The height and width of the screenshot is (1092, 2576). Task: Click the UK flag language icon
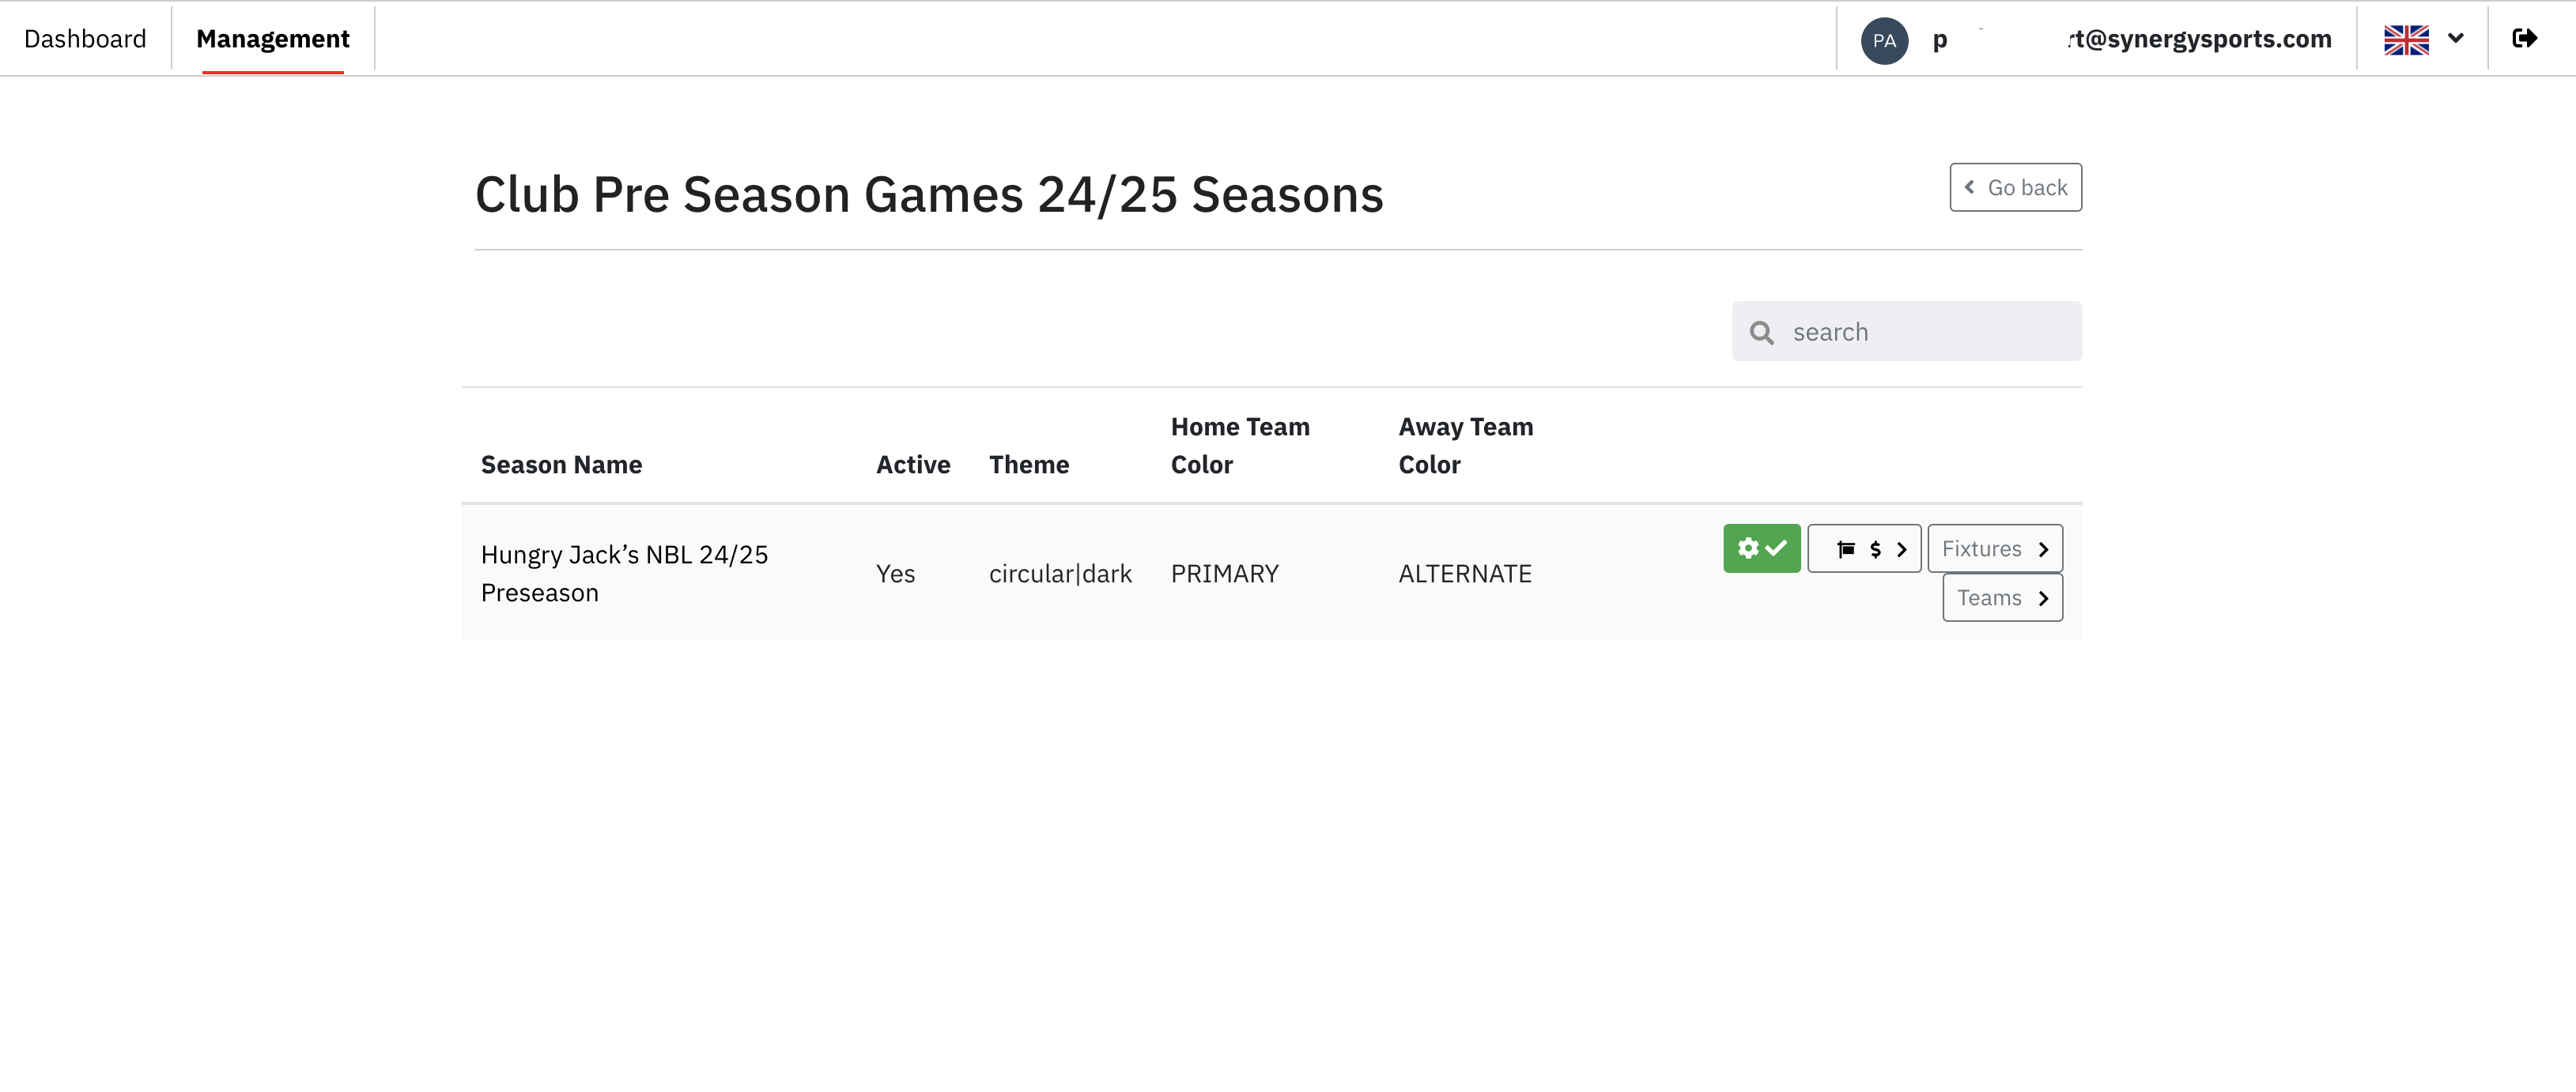pyautogui.click(x=2406, y=39)
